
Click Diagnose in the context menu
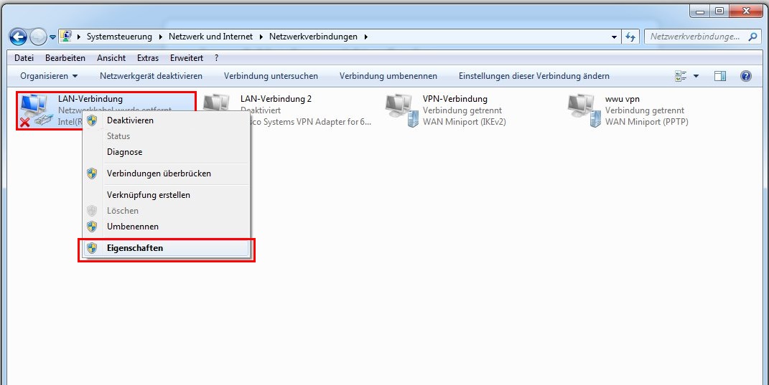point(124,152)
